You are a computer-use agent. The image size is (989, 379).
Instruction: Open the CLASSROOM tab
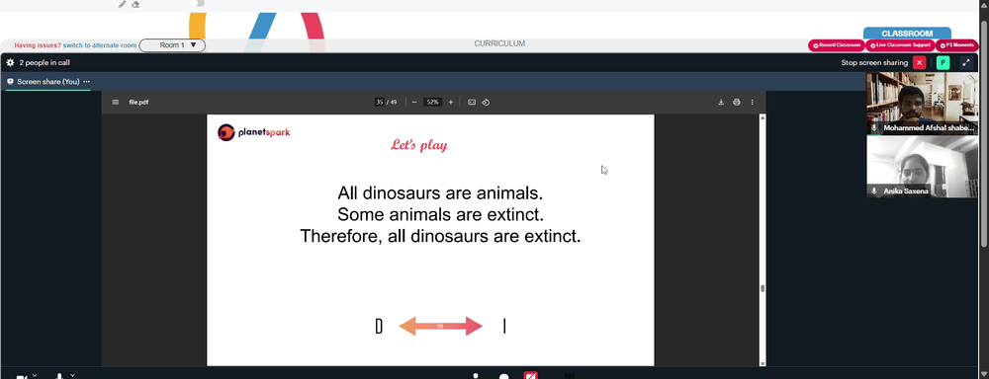907,34
